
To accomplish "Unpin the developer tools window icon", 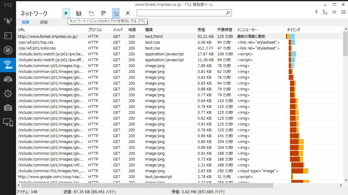I will [x=343, y=12].
